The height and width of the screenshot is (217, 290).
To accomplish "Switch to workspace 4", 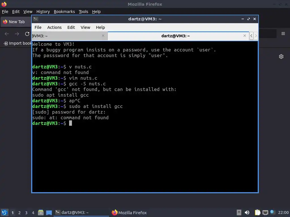I will point(33,213).
